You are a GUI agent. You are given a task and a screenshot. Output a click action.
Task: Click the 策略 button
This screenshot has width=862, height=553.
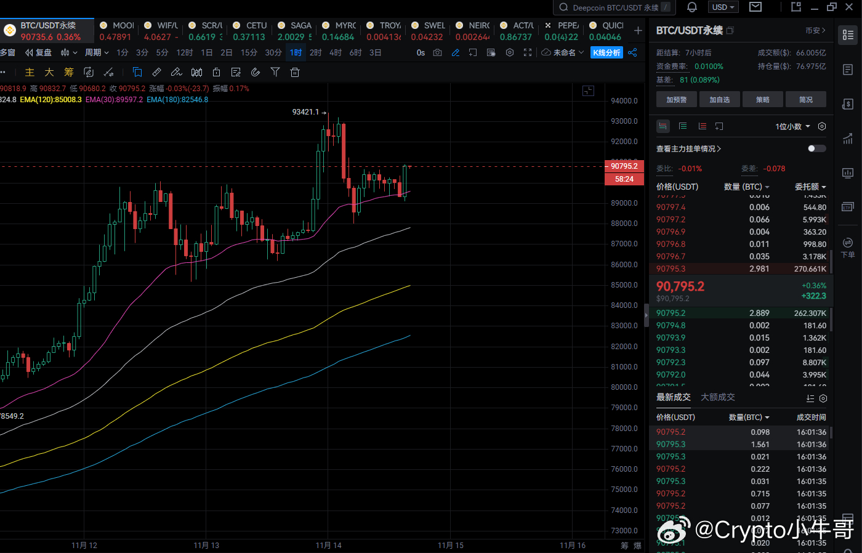(x=763, y=100)
